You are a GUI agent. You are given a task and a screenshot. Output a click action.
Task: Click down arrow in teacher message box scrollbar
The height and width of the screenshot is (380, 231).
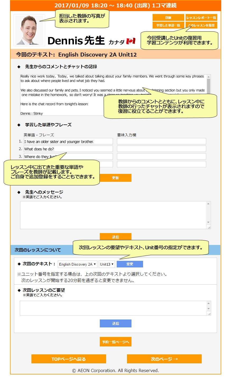coord(209,222)
